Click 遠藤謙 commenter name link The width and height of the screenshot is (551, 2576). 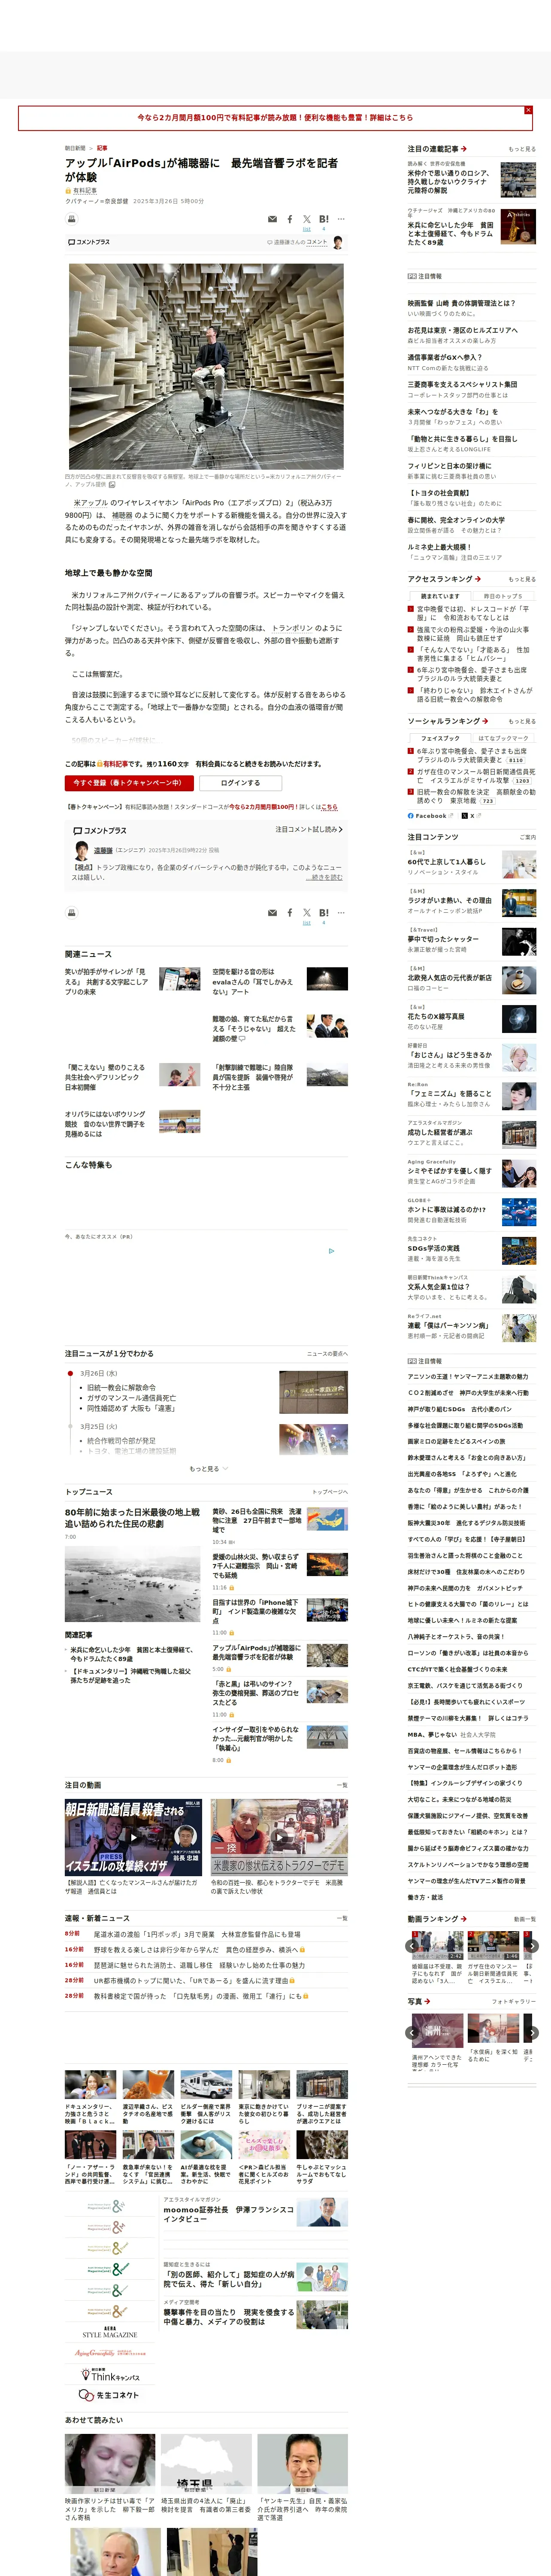[x=103, y=850]
